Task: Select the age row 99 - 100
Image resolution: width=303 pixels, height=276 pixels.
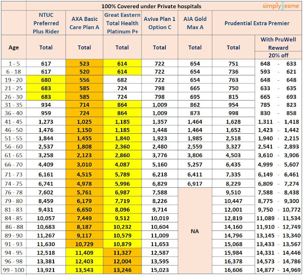Action: click(x=14, y=270)
